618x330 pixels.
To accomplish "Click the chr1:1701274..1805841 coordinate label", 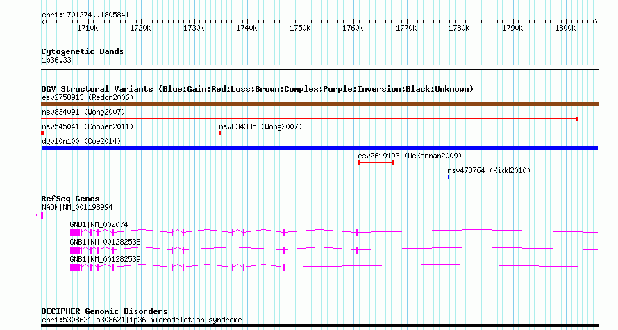I will click(85, 15).
